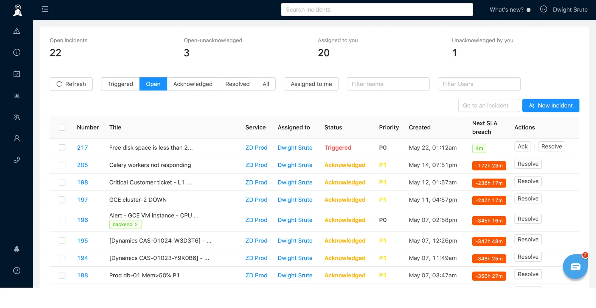
Task: Open teams icon in sidebar
Action: tap(17, 117)
